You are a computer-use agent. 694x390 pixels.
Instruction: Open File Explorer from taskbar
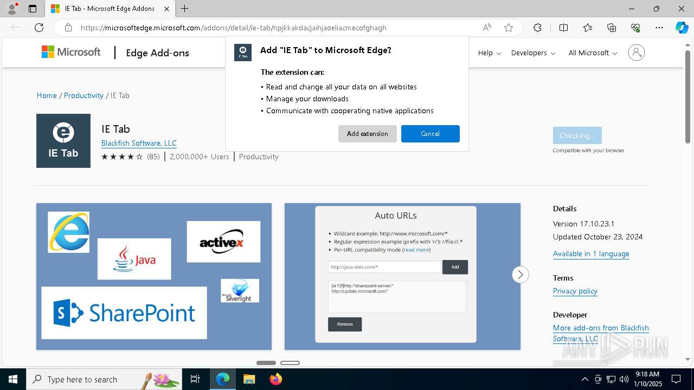click(249, 379)
